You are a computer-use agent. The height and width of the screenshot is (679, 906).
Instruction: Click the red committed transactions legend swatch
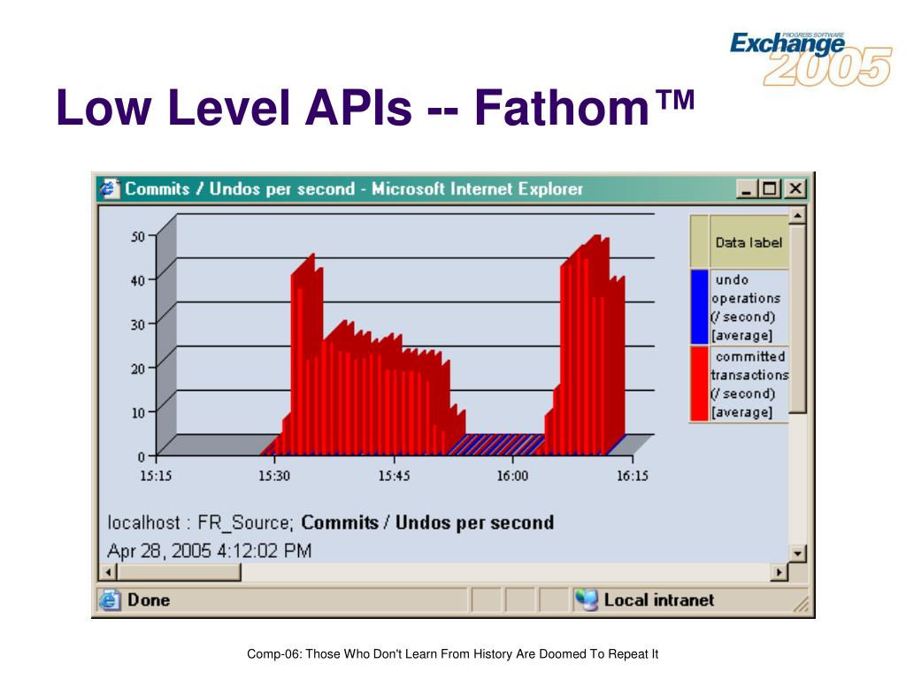coord(699,384)
